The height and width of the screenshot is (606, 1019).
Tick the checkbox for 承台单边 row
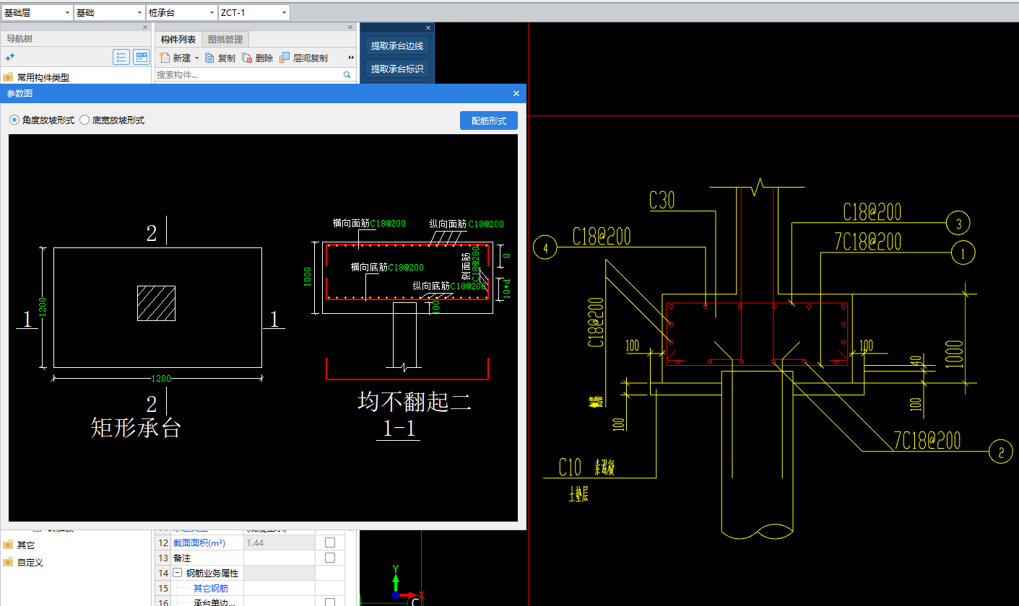coord(330,602)
